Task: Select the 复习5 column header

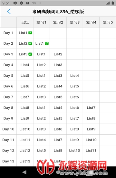Action: pyautogui.click(x=108, y=22)
